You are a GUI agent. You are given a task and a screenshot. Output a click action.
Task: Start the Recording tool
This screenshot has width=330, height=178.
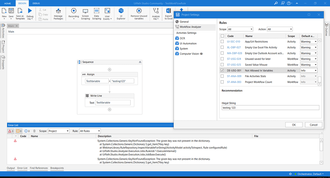pyautogui.click(x=73, y=11)
